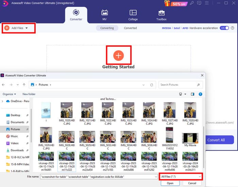Image resolution: width=238 pixels, height=187 pixels.
Task: Expand address bar history dropdown
Action: (143, 85)
